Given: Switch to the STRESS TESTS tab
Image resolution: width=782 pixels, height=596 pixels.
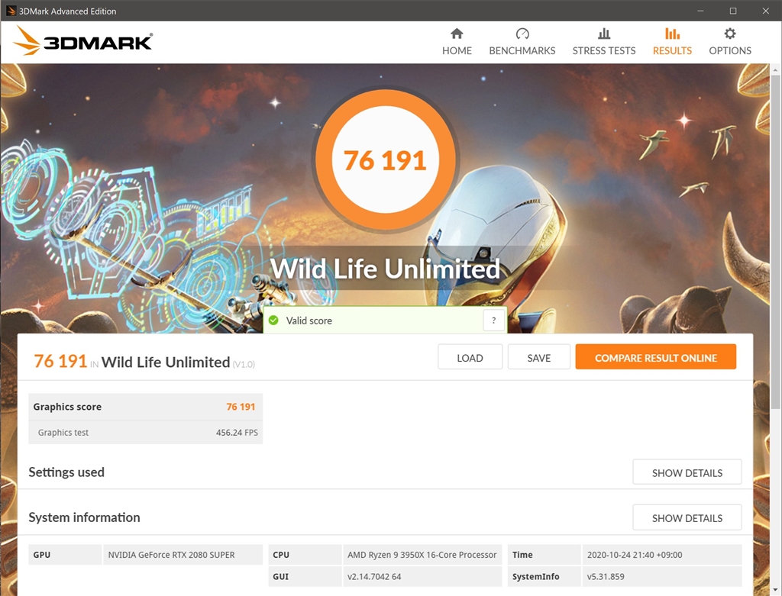Looking at the screenshot, I should tap(604, 42).
